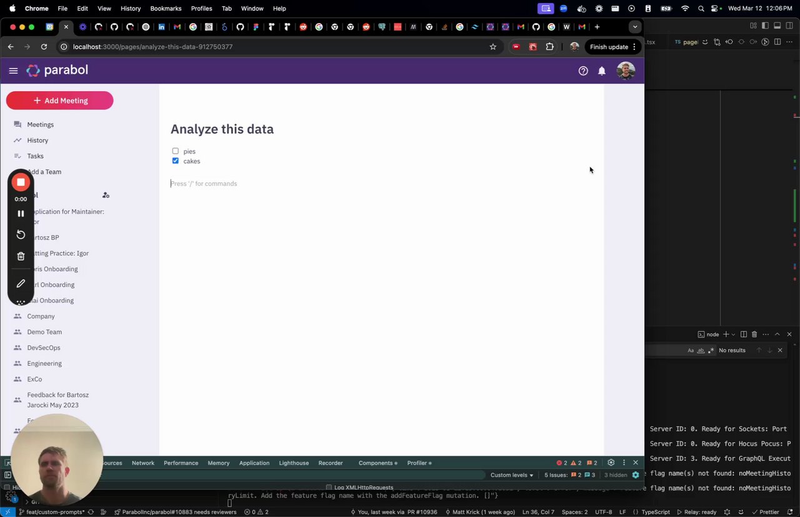Open DevTools settings gear
Screen dimensions: 800x517
(x=611, y=463)
